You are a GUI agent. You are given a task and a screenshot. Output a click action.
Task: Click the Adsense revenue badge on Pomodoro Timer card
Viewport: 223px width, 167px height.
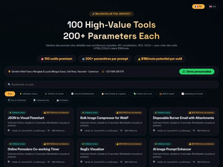click(56, 144)
